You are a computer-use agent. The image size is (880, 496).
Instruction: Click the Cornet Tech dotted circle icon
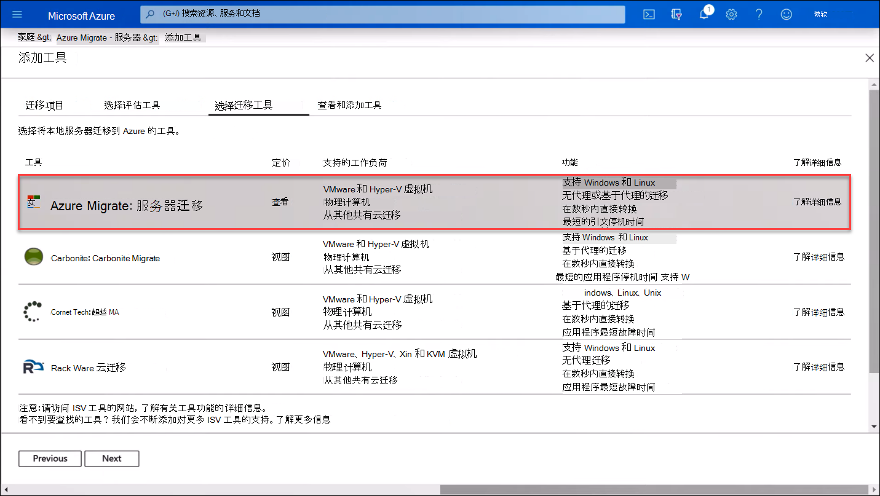tap(32, 312)
